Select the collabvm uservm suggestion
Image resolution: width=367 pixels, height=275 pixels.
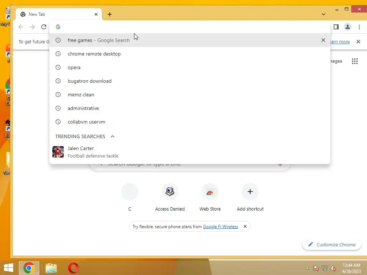(190, 122)
